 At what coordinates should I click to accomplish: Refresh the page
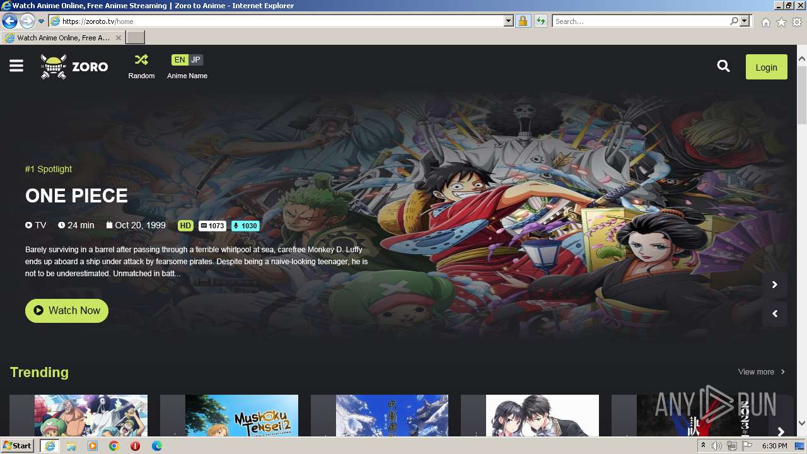[540, 21]
